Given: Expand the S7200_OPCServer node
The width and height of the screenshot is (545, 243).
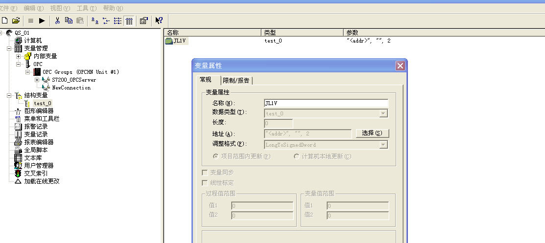Looking at the screenshot, I should coord(37,80).
